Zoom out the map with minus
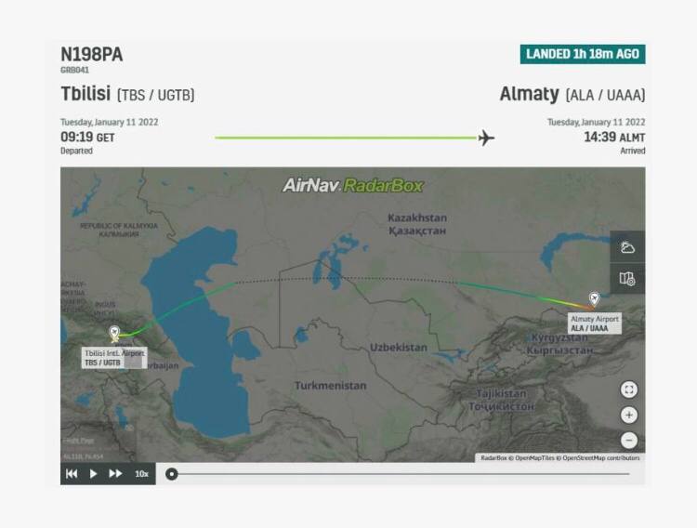The height and width of the screenshot is (528, 697). point(629,441)
